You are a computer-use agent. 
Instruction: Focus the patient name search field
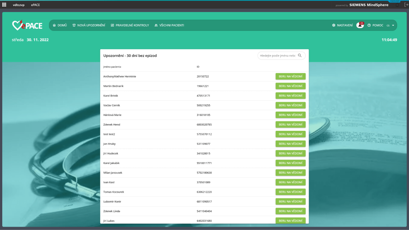277,55
